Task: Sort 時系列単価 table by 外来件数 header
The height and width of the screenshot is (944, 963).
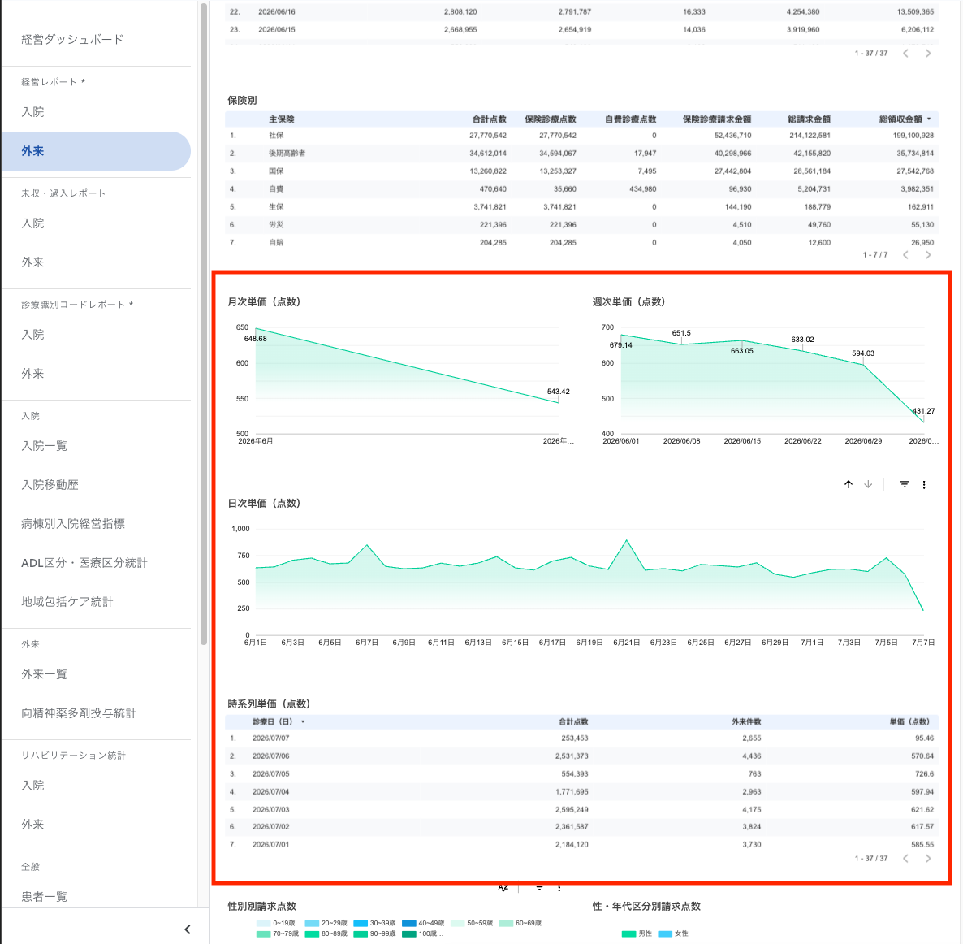Action: (746, 721)
